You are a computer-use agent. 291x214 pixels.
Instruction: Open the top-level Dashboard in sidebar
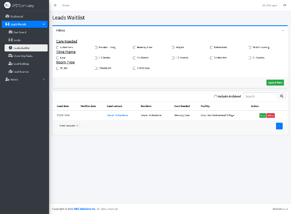click(17, 16)
